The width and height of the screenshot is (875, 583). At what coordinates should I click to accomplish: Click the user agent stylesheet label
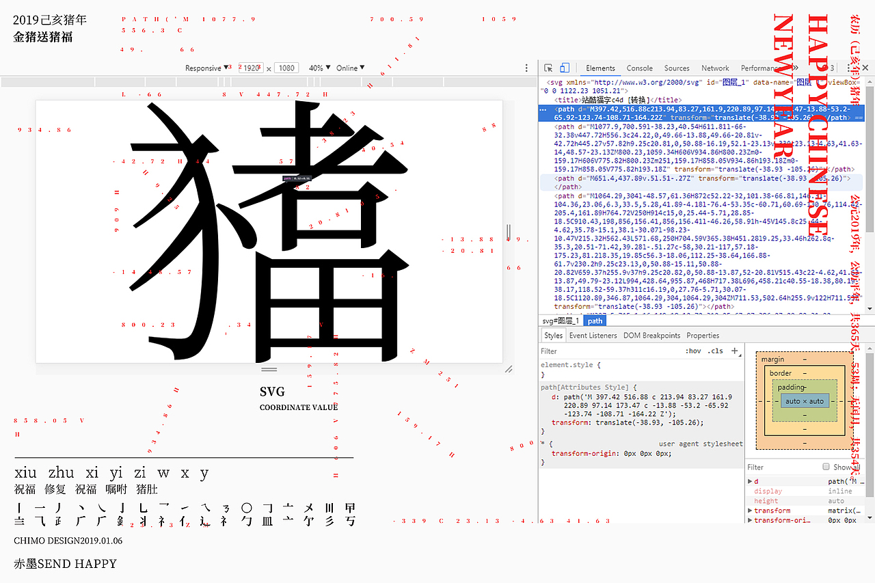tap(701, 444)
